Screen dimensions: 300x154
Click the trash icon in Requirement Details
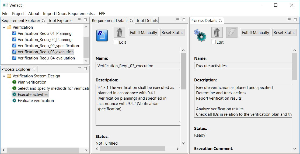point(119,32)
